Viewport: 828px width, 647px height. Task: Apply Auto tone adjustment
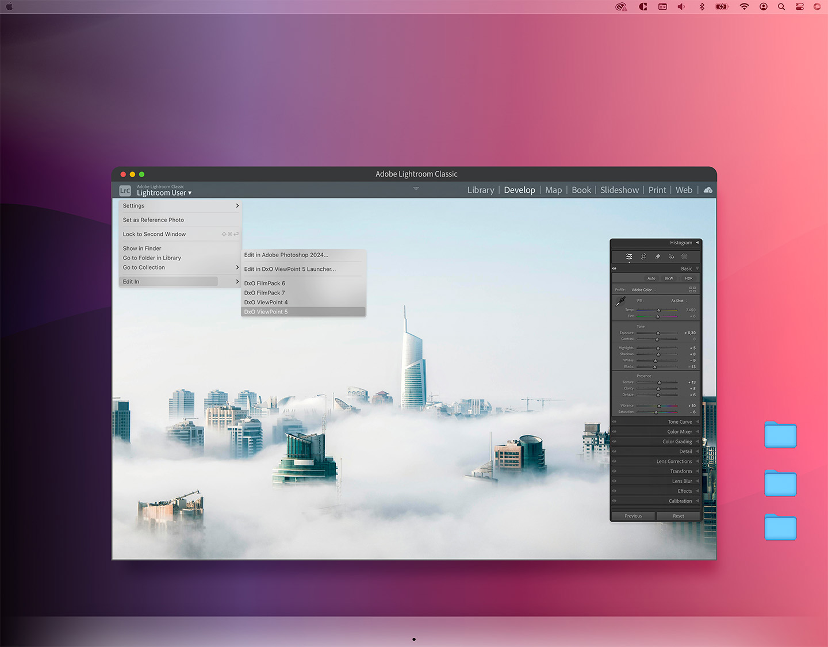[x=651, y=278]
